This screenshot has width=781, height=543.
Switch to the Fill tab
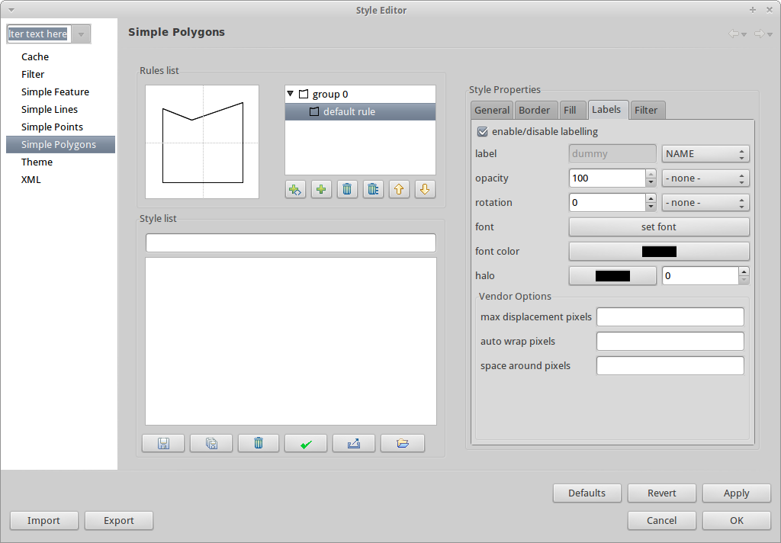click(570, 110)
